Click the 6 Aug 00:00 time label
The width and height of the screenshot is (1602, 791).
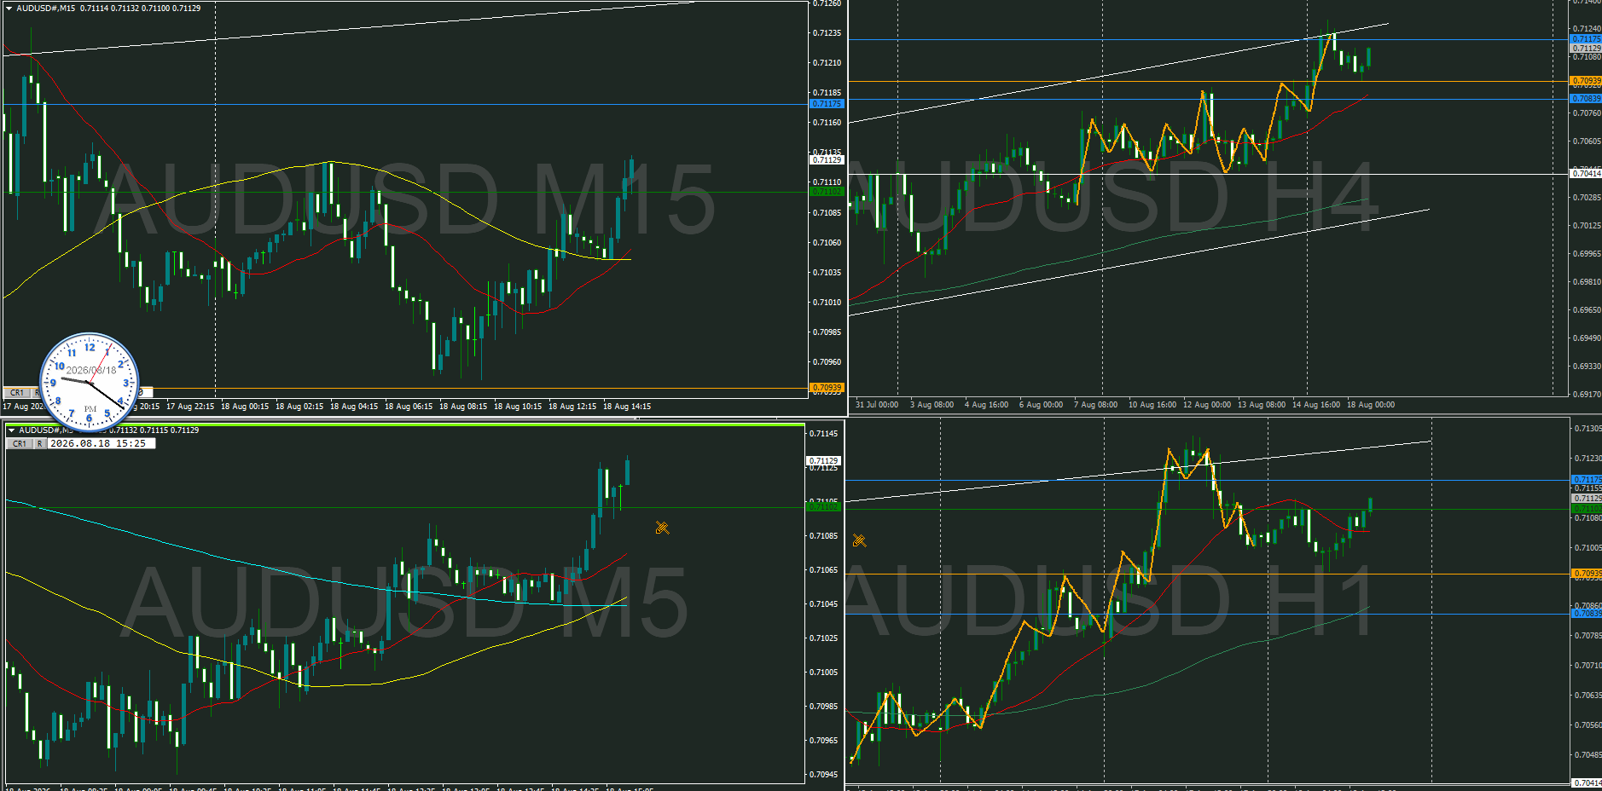coord(1042,405)
